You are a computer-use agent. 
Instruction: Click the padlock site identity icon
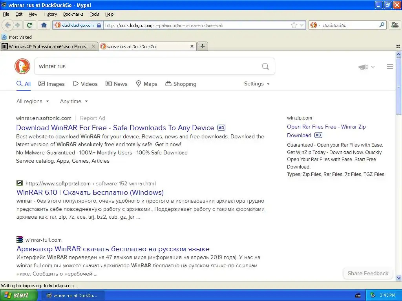[x=99, y=25]
